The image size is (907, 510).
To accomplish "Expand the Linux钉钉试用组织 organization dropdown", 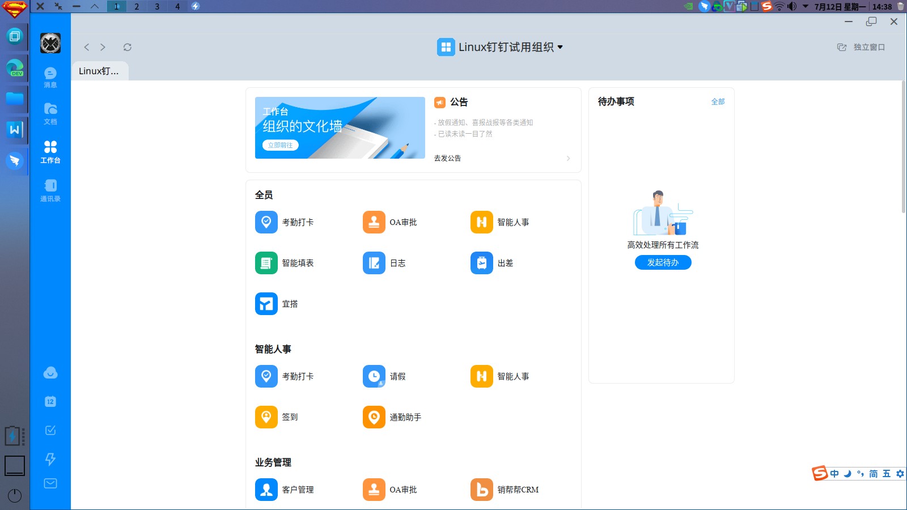I will click(560, 47).
